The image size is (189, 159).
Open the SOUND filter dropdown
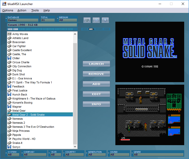[x=119, y=153]
